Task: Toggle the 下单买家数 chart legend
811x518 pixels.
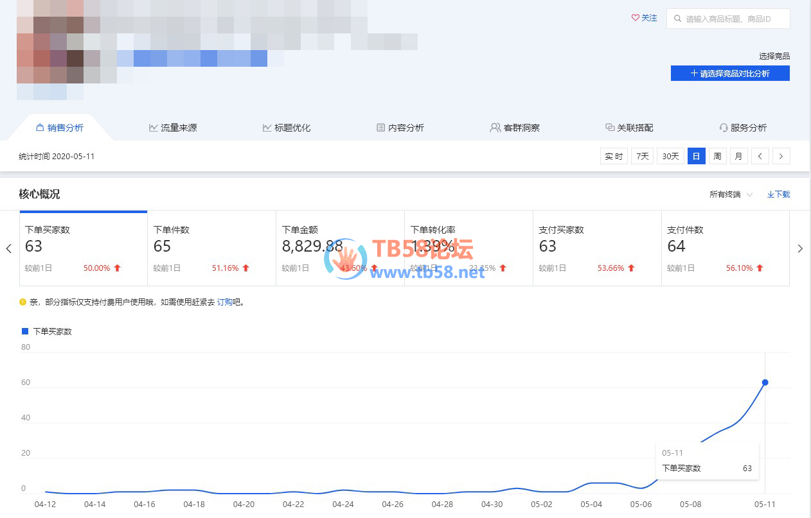Action: 47,332
